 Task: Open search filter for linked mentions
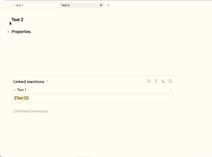(170, 81)
